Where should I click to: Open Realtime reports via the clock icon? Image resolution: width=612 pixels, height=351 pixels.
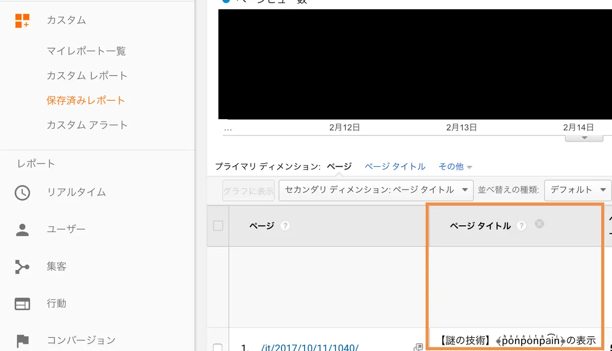[x=22, y=193]
